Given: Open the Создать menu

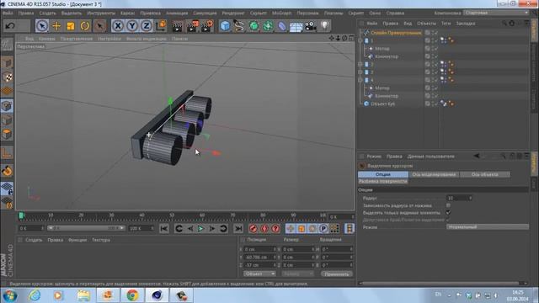Looking at the screenshot, I should coord(47,13).
